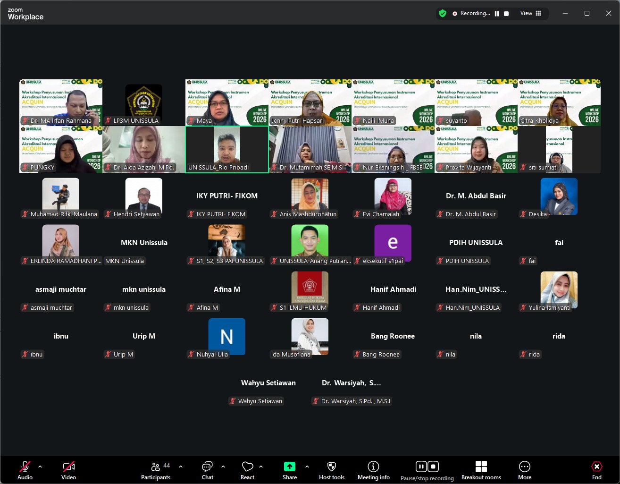
Task: Expand share options arrow beside Share
Action: coord(307,467)
